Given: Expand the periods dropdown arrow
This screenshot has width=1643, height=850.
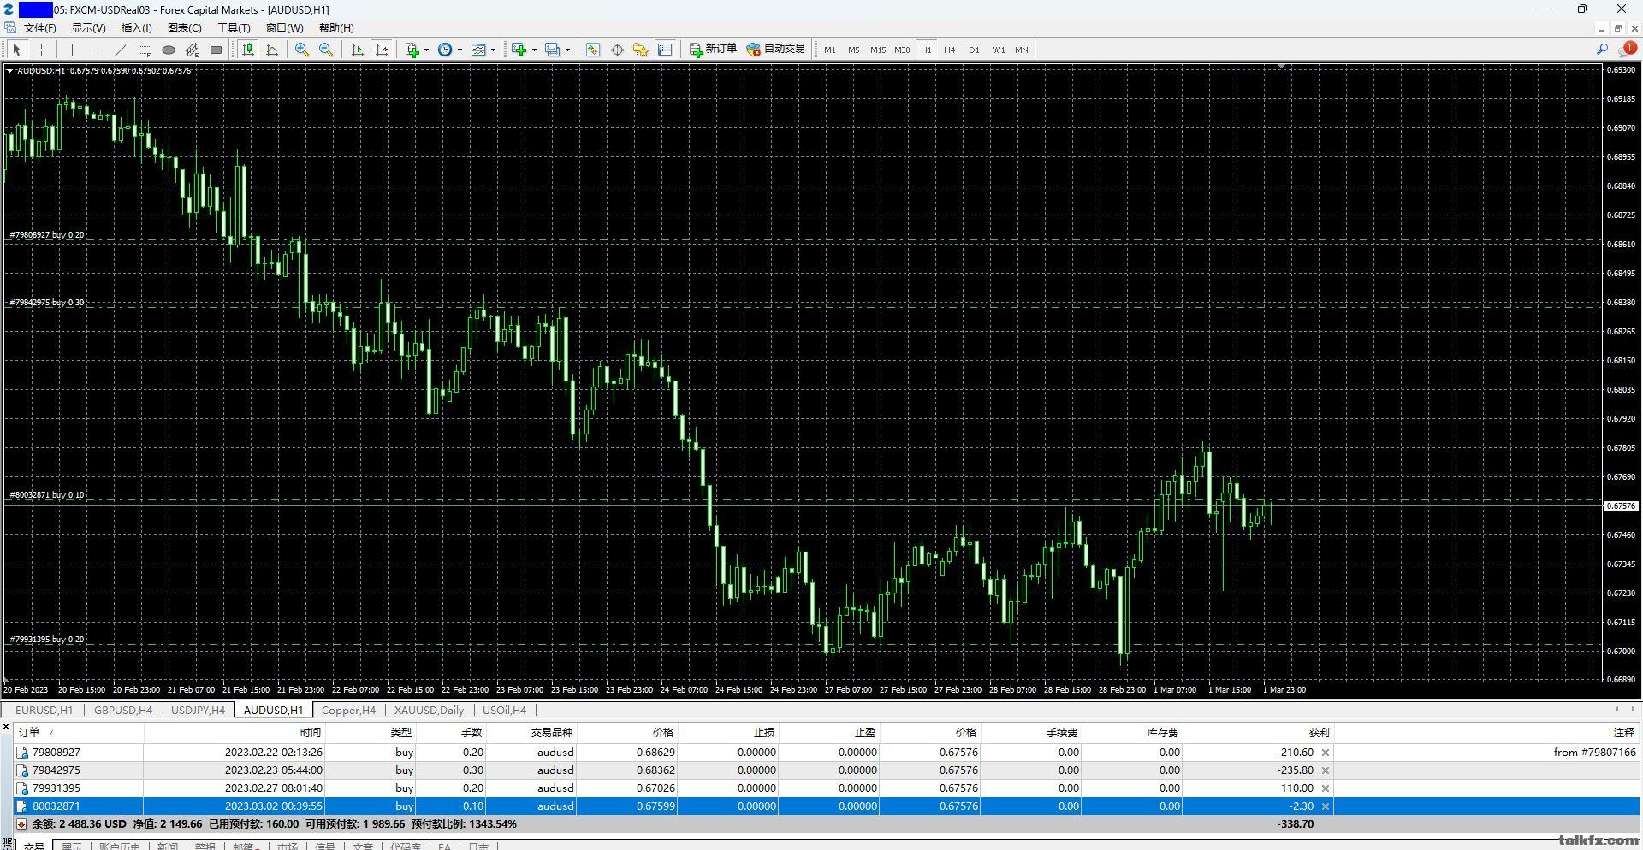Looking at the screenshot, I should 460,50.
